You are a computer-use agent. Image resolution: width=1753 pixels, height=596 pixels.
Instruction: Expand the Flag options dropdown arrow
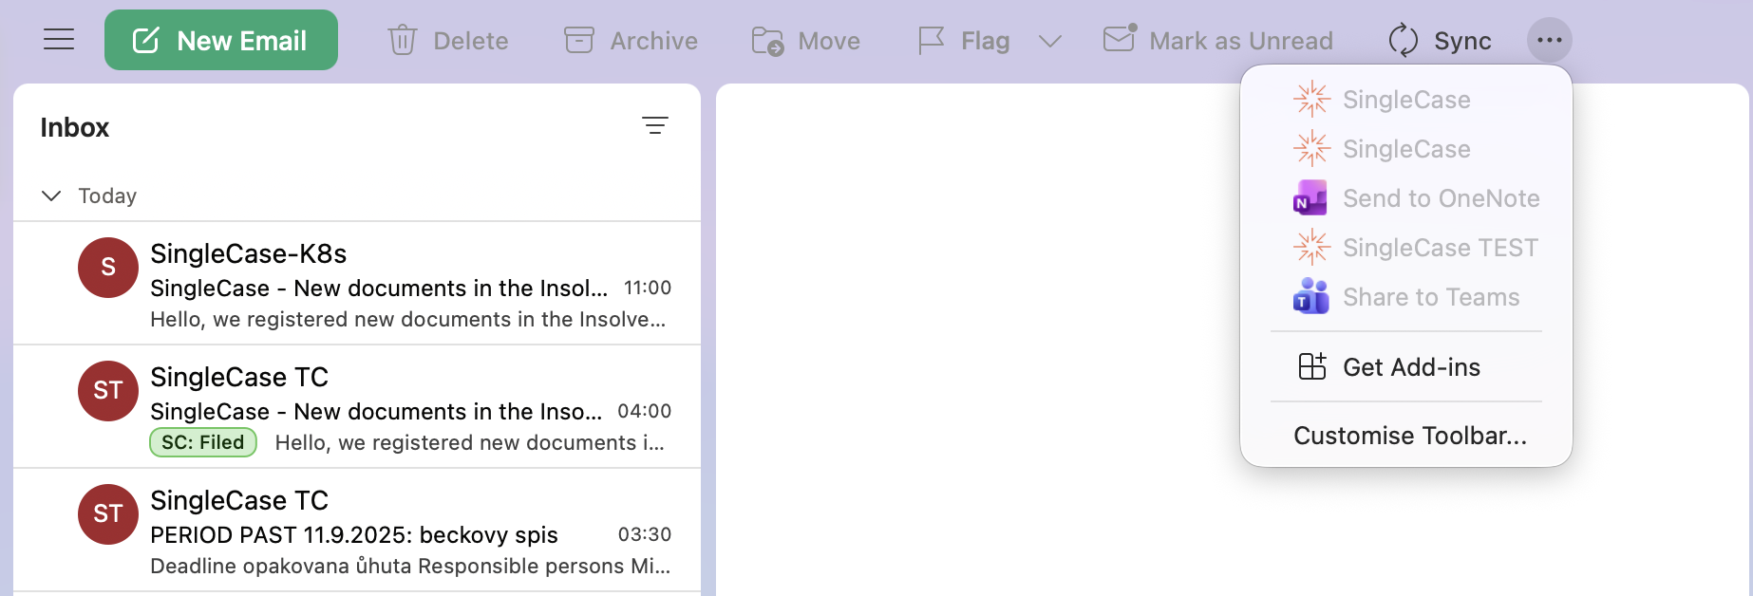[x=1049, y=41]
